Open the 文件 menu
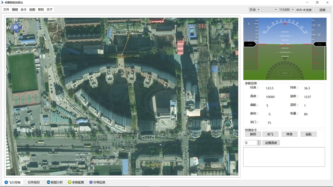This screenshot has width=333, height=187. coord(6,10)
